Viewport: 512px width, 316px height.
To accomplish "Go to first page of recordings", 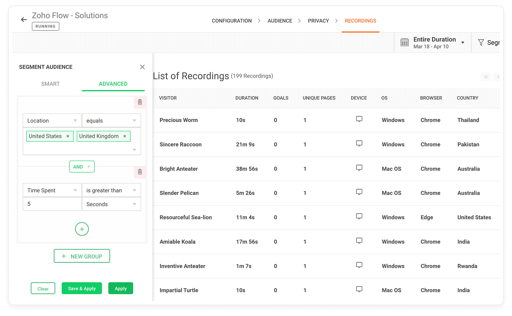I will pyautogui.click(x=486, y=77).
